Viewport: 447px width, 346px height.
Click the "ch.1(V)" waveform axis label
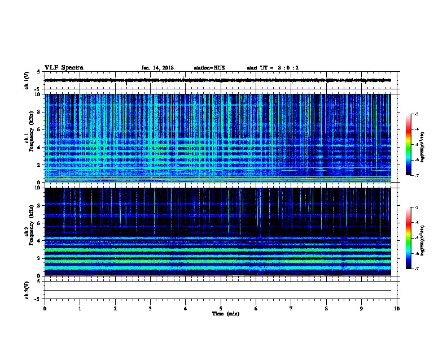tap(27, 80)
